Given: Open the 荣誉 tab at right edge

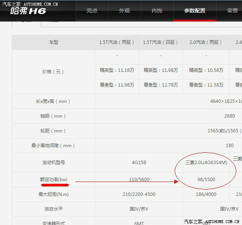Looking at the screenshot, I should 232,11.
